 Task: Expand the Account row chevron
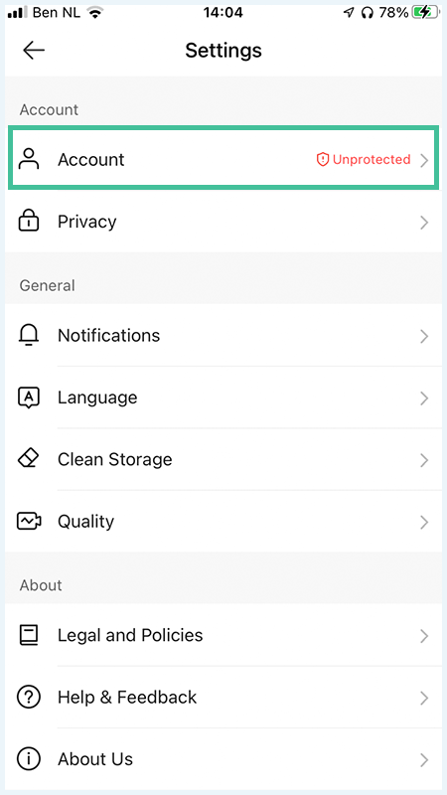click(x=424, y=161)
